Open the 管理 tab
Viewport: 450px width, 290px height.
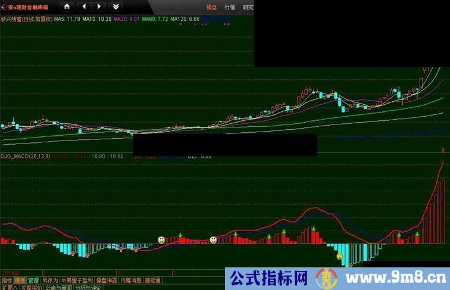click(x=33, y=280)
